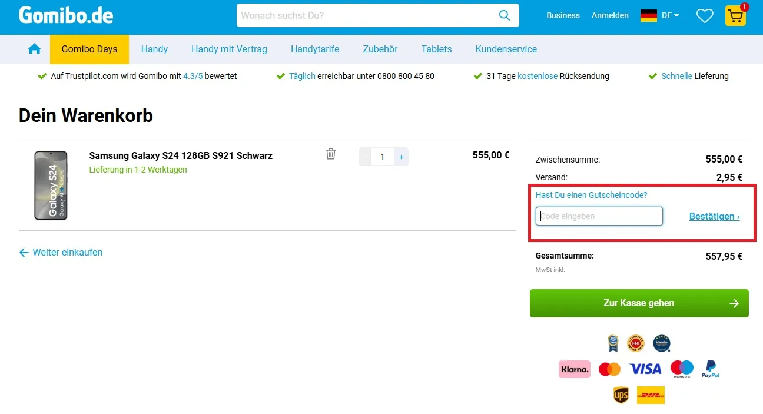Click the DHL shipping logo

tap(651, 395)
